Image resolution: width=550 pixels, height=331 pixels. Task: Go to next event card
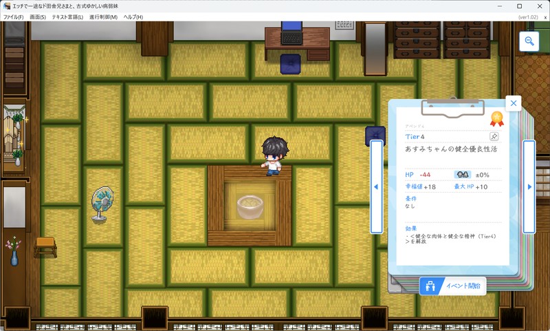click(529, 186)
